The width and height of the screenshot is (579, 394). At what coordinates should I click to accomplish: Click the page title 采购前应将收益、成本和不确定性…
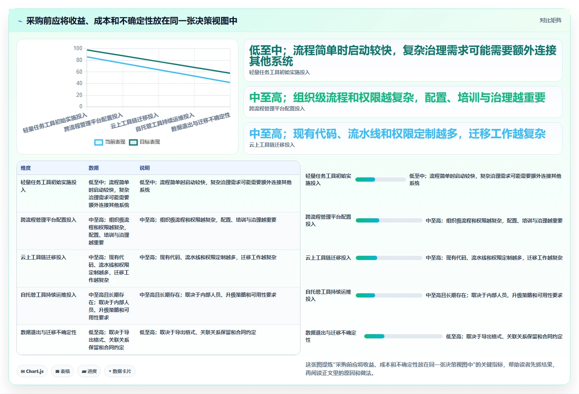[132, 21]
